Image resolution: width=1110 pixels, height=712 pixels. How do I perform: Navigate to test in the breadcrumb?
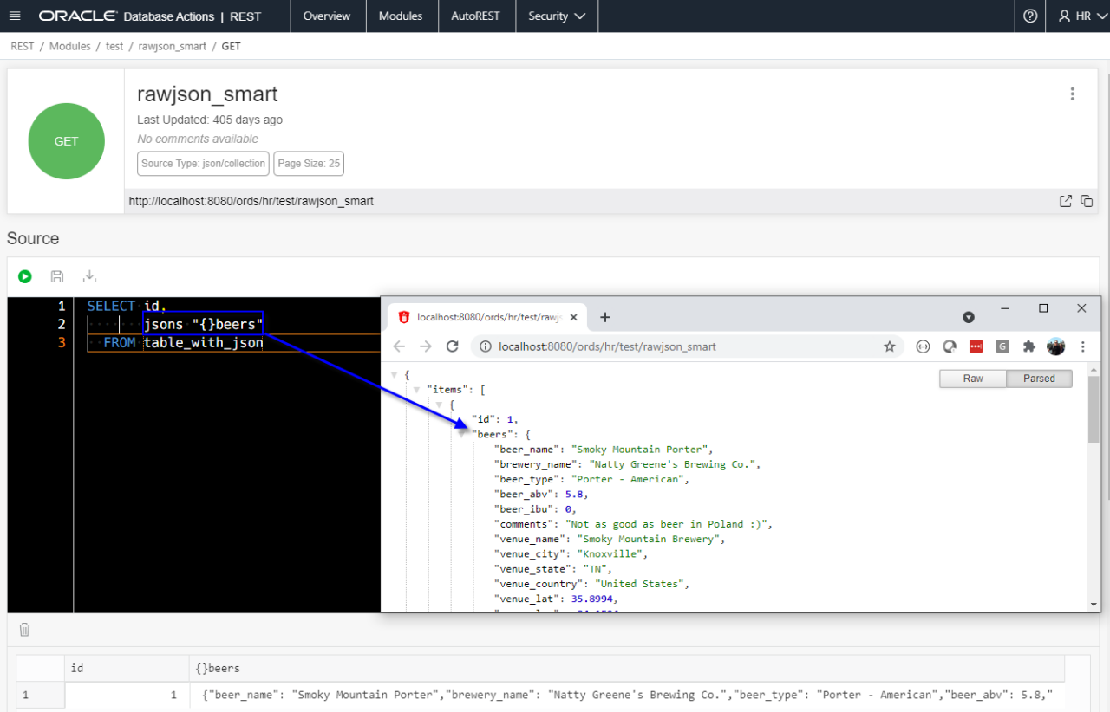point(114,46)
